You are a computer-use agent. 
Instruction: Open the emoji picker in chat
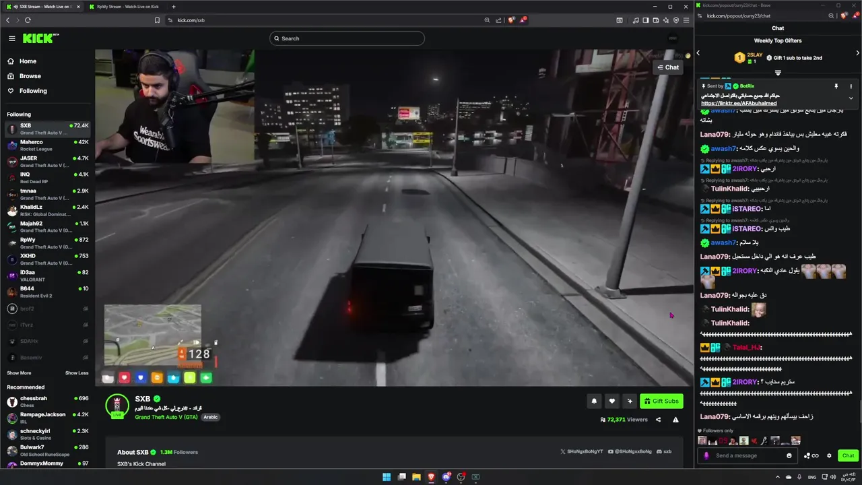(x=789, y=455)
